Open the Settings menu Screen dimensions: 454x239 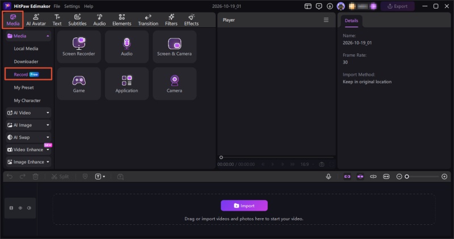(x=72, y=6)
